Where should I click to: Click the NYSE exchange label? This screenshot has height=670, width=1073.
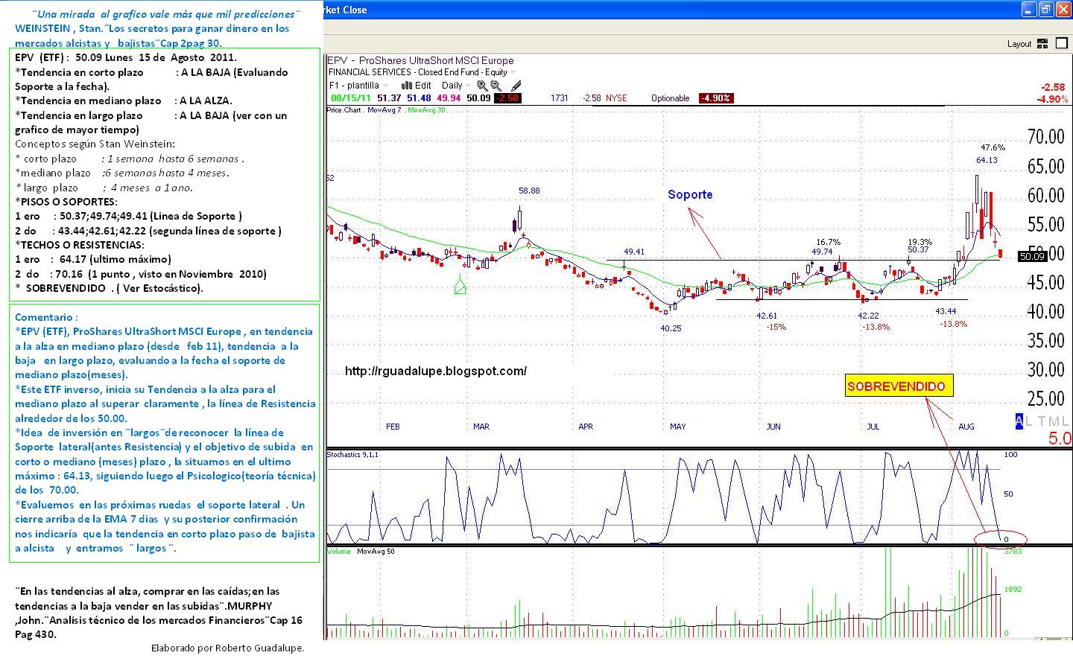[x=616, y=98]
